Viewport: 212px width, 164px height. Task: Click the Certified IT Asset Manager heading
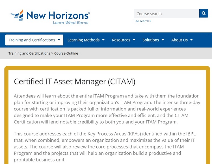[x=75, y=82]
